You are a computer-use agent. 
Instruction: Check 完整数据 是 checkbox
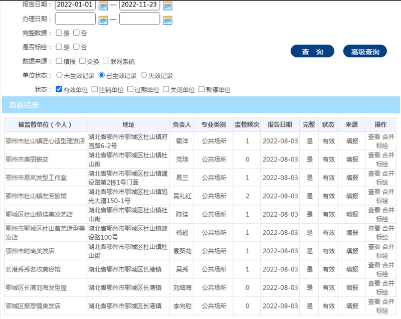(x=59, y=33)
